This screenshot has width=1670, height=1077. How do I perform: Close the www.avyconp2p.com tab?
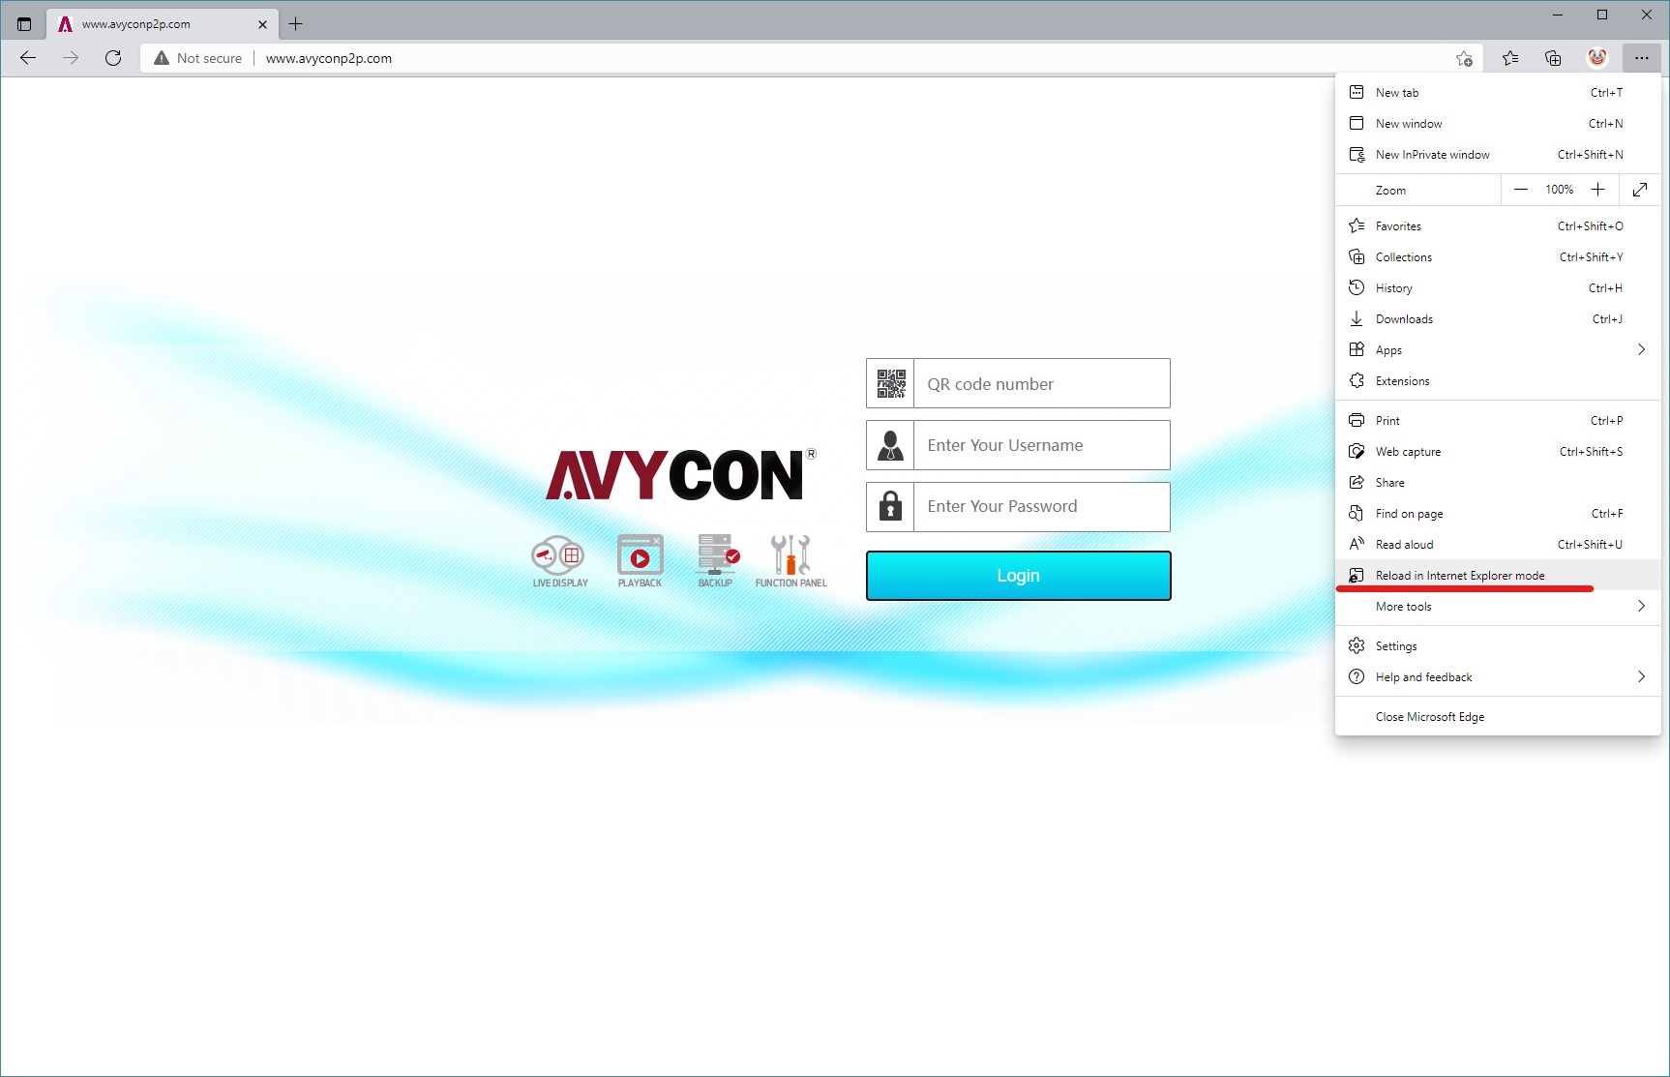[262, 24]
